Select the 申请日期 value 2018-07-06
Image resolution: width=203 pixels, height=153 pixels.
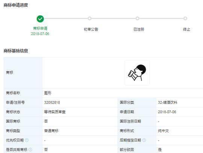click(167, 112)
